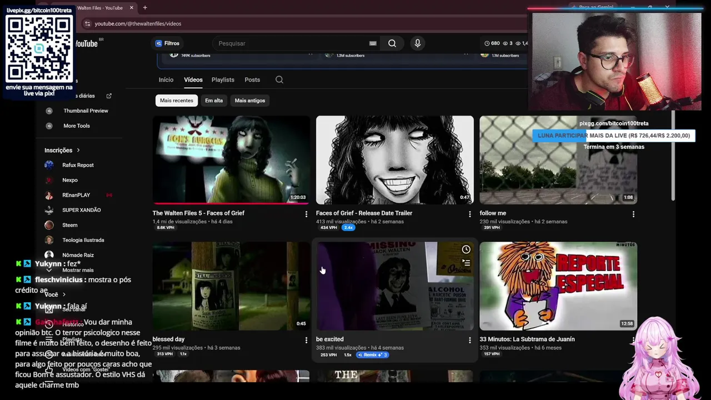Click the Steem channel avatar
The height and width of the screenshot is (400, 711).
(x=49, y=225)
